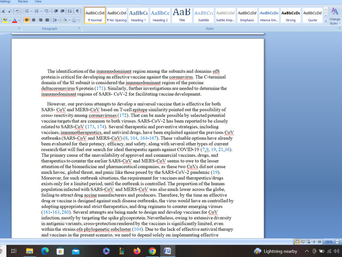The width and height of the screenshot is (342, 257).
Task: Show hidden system tray icons
Action: coord(307,251)
